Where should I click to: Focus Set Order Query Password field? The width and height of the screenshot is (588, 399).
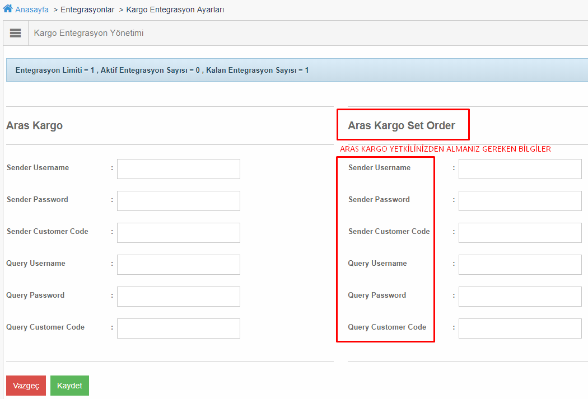[520, 297]
